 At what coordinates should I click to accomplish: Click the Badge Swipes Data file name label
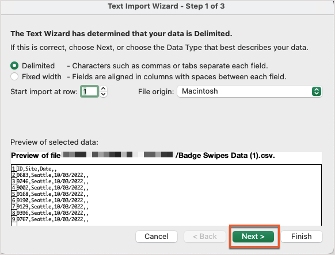pyautogui.click(x=225, y=156)
